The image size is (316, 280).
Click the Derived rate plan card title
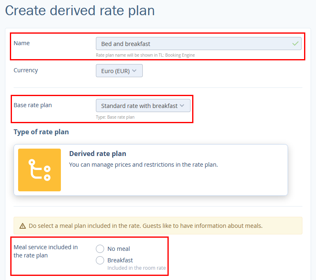[x=98, y=154]
